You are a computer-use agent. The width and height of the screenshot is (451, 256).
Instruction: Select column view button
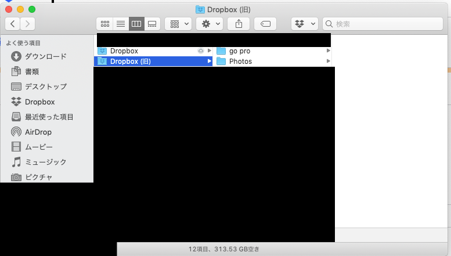pyautogui.click(x=136, y=24)
